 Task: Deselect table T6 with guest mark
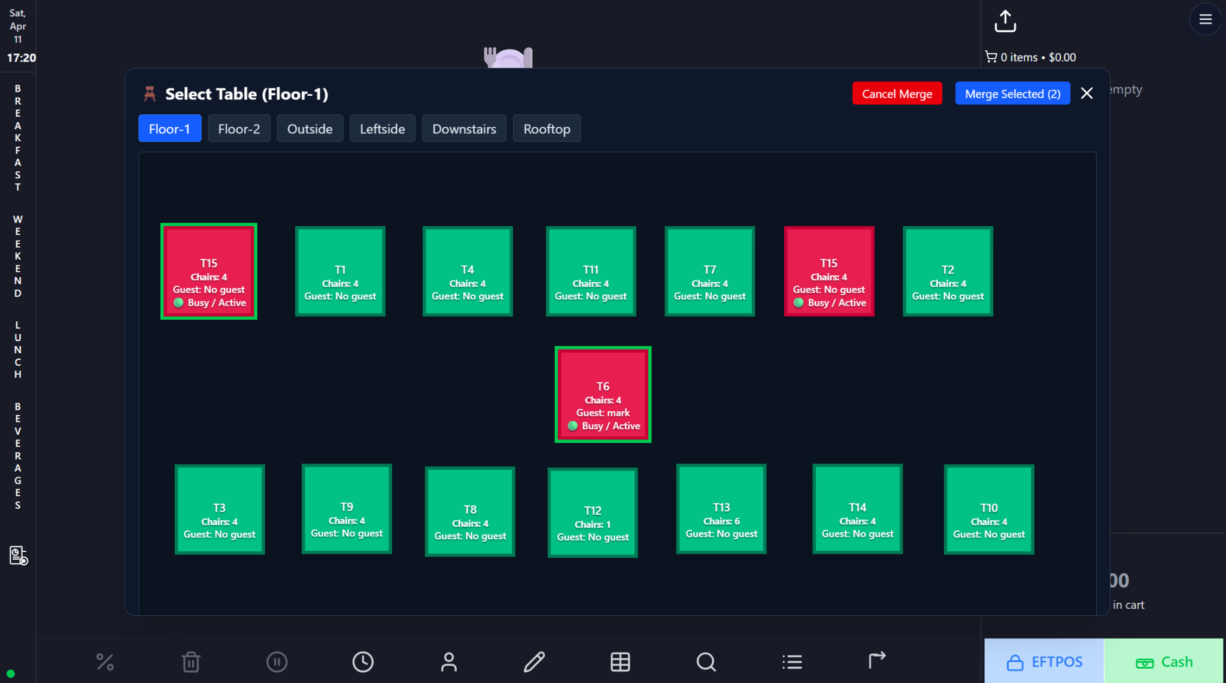click(603, 394)
